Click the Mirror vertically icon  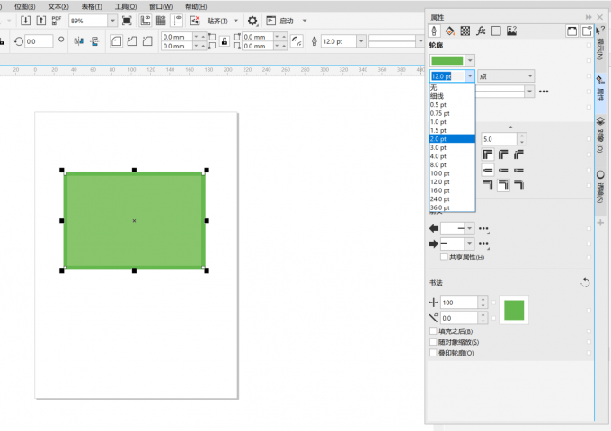94,41
